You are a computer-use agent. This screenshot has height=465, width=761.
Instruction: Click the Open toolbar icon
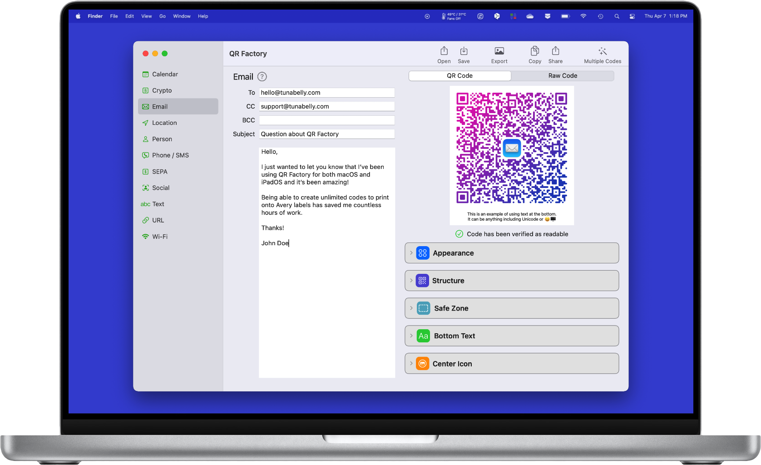pyautogui.click(x=444, y=54)
